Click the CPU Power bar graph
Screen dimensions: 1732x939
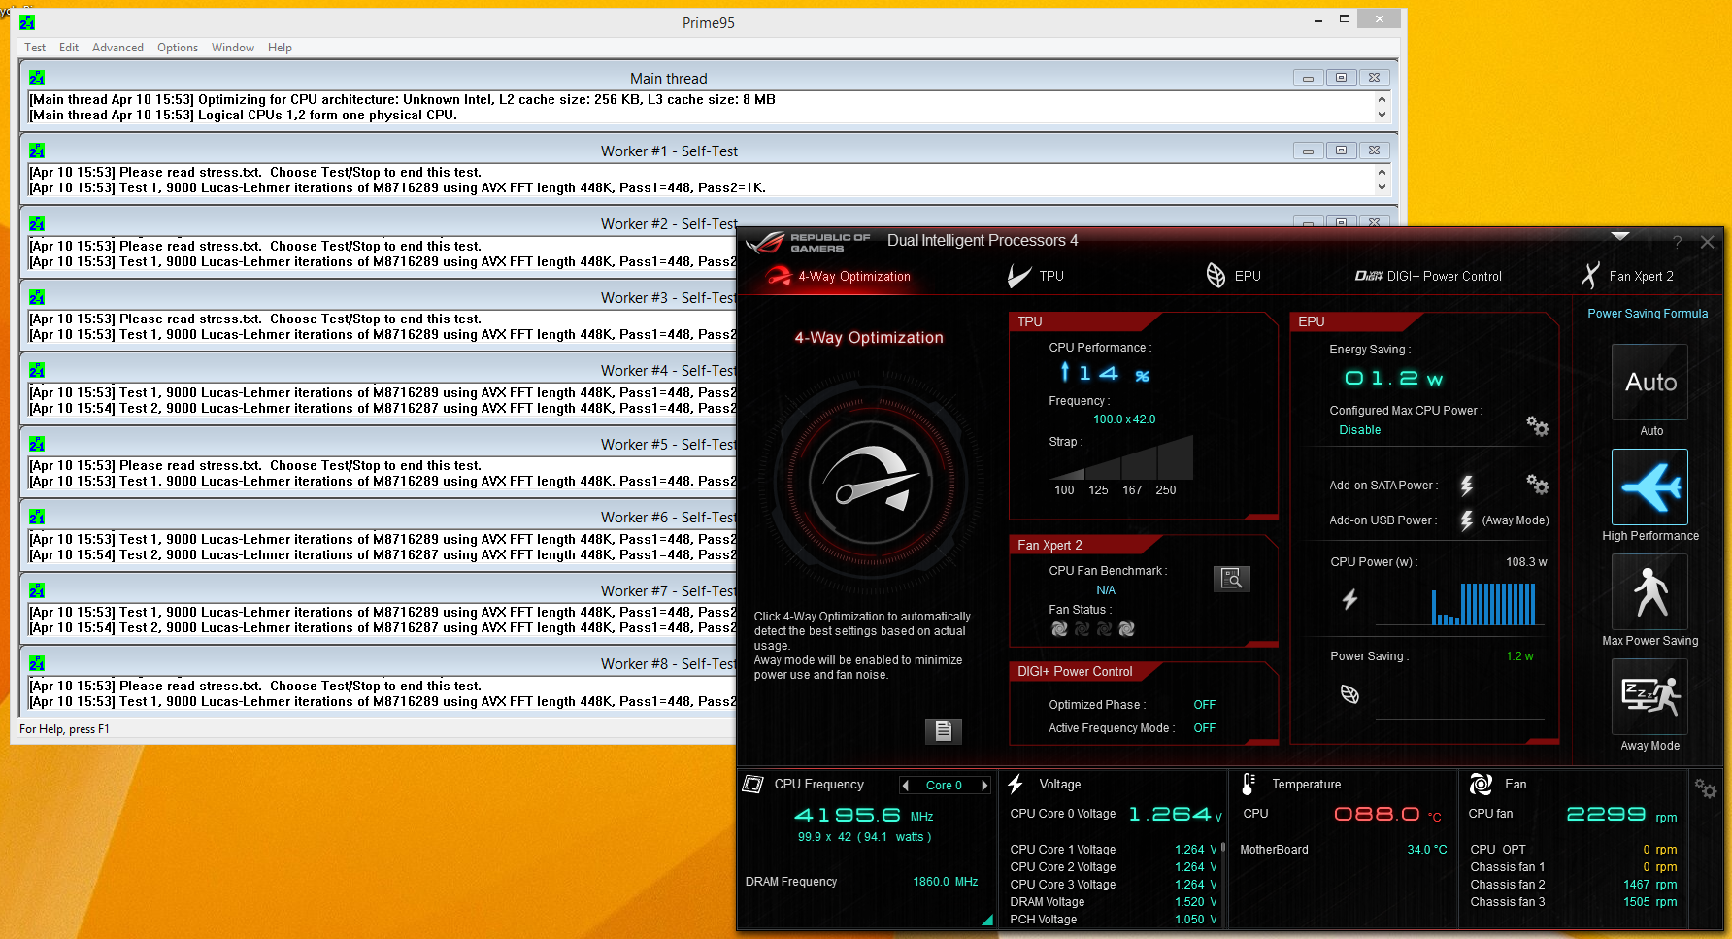(x=1484, y=604)
